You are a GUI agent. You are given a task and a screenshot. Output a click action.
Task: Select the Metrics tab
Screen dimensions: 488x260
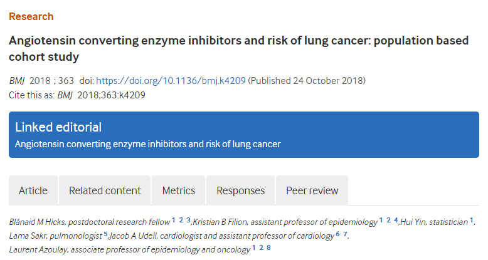(x=179, y=190)
